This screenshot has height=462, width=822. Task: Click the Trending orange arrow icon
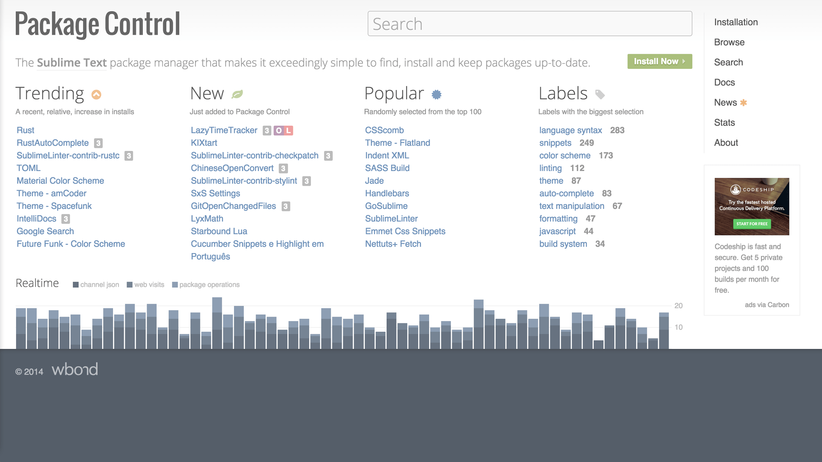point(96,94)
